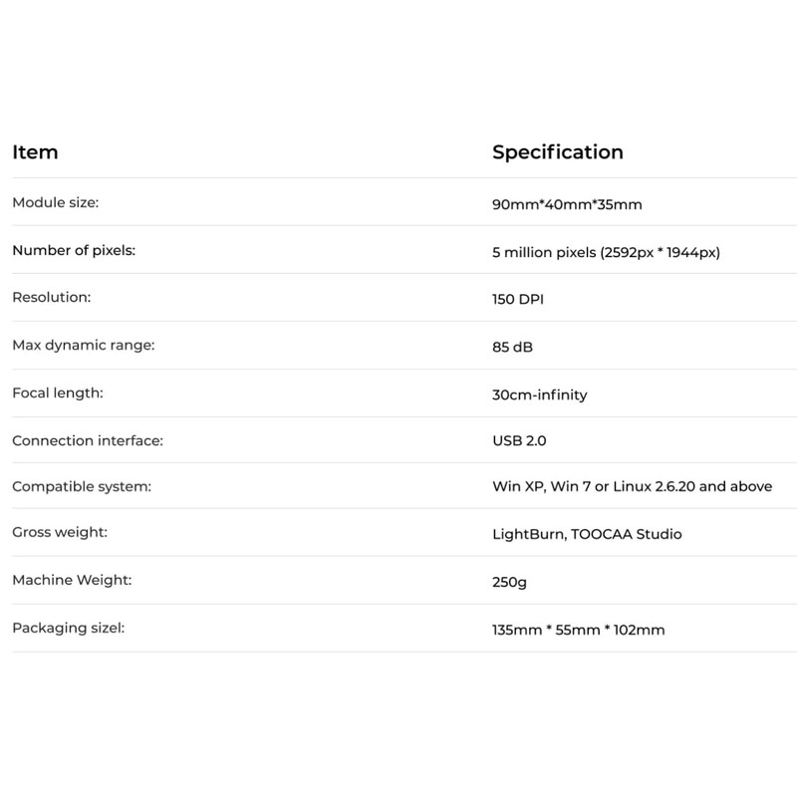Click the LightBurn, TOOCAA Studio value
Screen dimensions: 797x797
pyautogui.click(x=587, y=534)
